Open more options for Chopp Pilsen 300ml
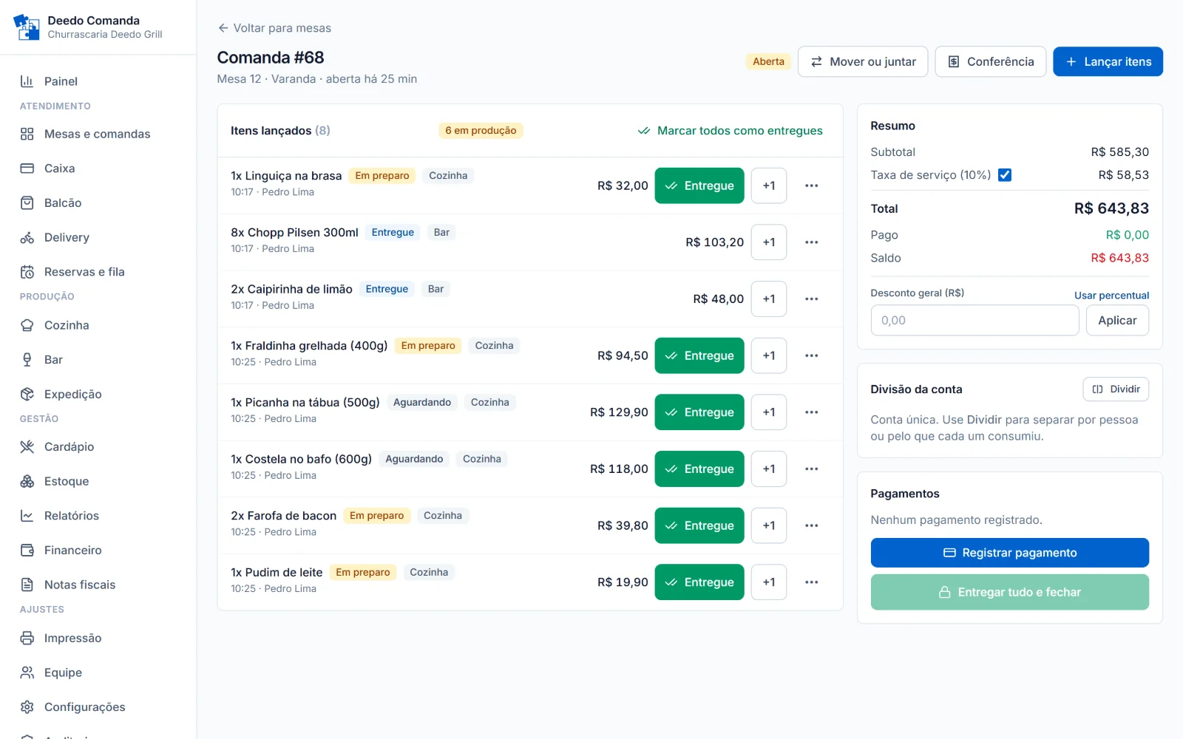Viewport: 1183px width, 739px height. [812, 242]
